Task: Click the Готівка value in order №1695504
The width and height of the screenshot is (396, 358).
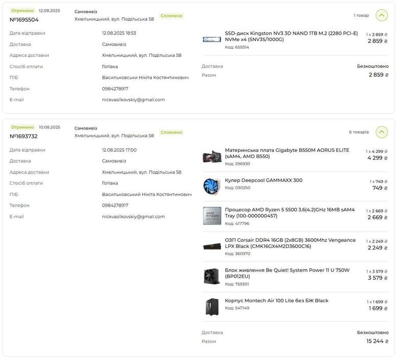Action: tap(110, 66)
